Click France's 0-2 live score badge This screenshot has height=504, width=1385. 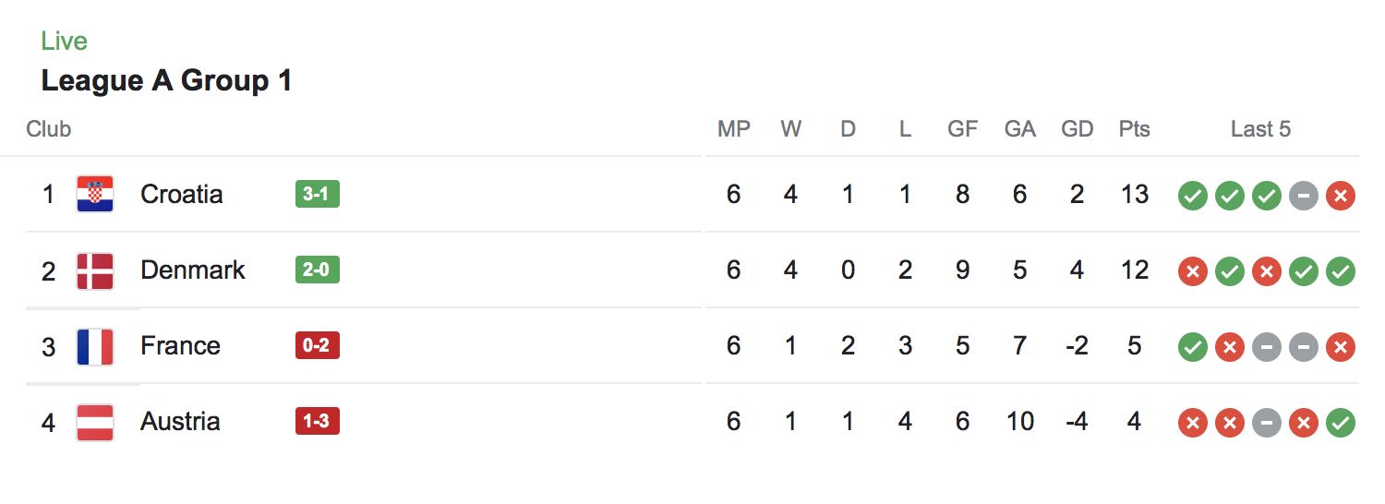tap(317, 346)
